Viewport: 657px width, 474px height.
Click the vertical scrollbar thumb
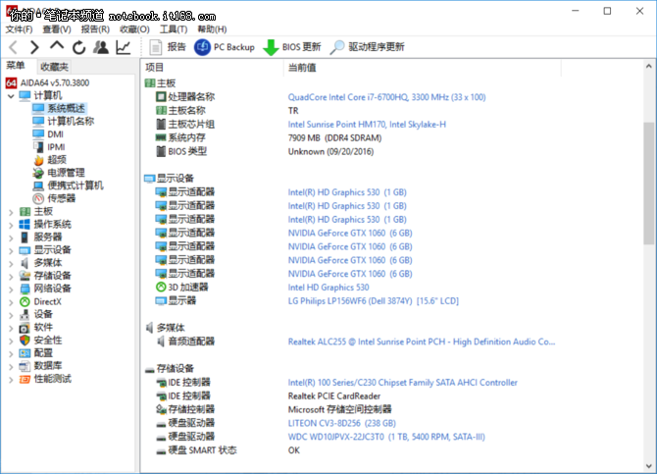[x=648, y=183]
